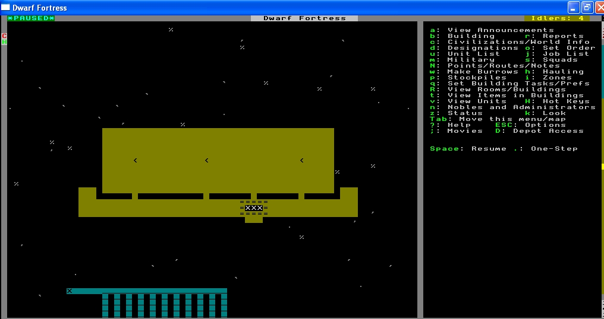Image resolution: width=604 pixels, height=319 pixels.
Task: Select 't: View Items in Buildings'
Action: [507, 95]
